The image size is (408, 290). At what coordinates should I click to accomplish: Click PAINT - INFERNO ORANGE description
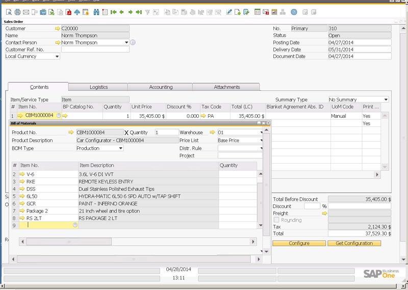[108, 204]
